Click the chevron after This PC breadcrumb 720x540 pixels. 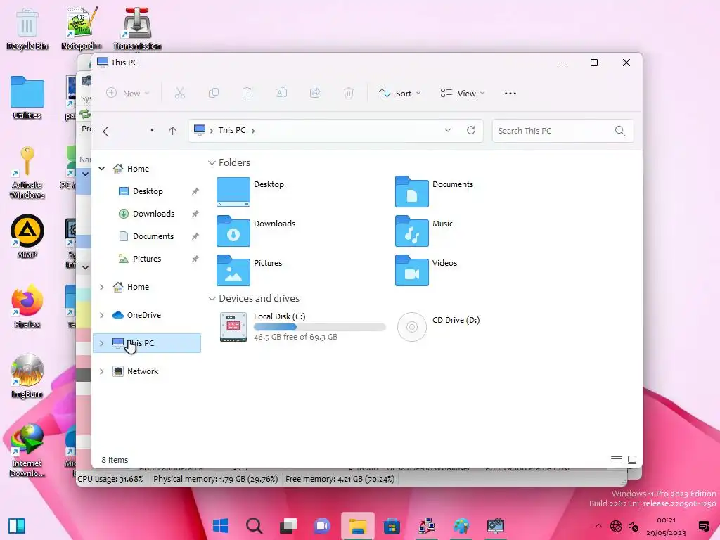(253, 131)
